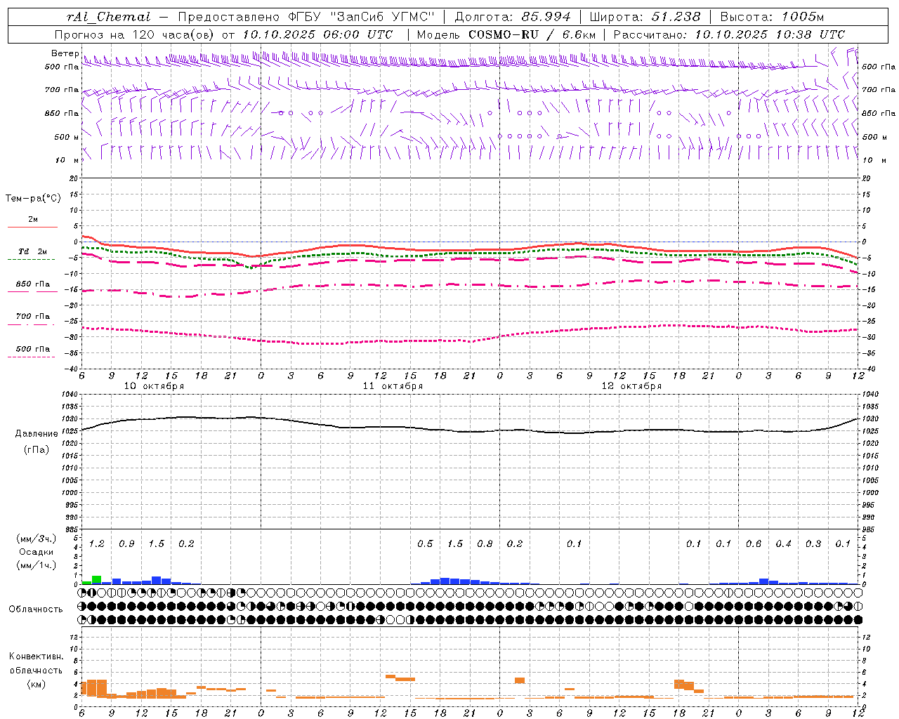Click the Конвективн. label
Viewport: 899px width, 719px height.
(x=36, y=657)
